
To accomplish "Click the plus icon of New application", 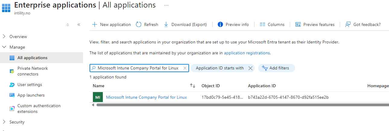I will point(94,24).
